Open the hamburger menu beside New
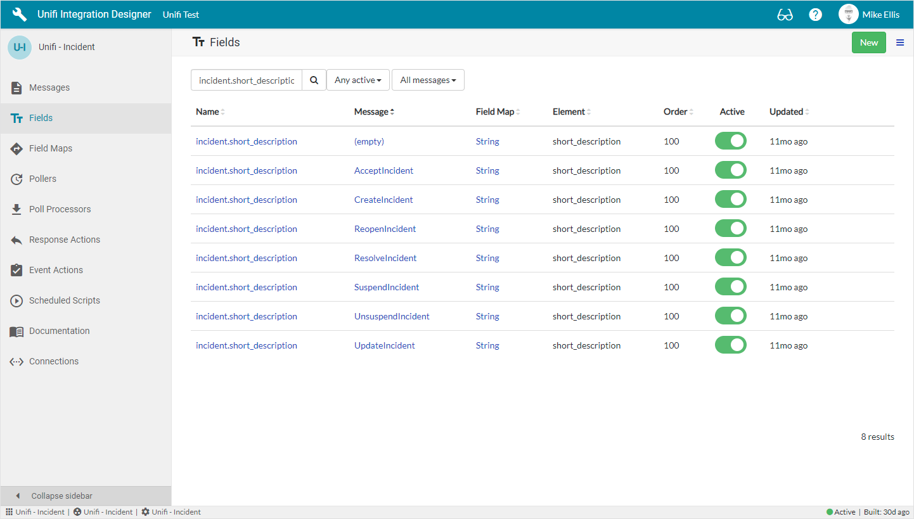Screen dimensions: 914x519 click(x=899, y=42)
